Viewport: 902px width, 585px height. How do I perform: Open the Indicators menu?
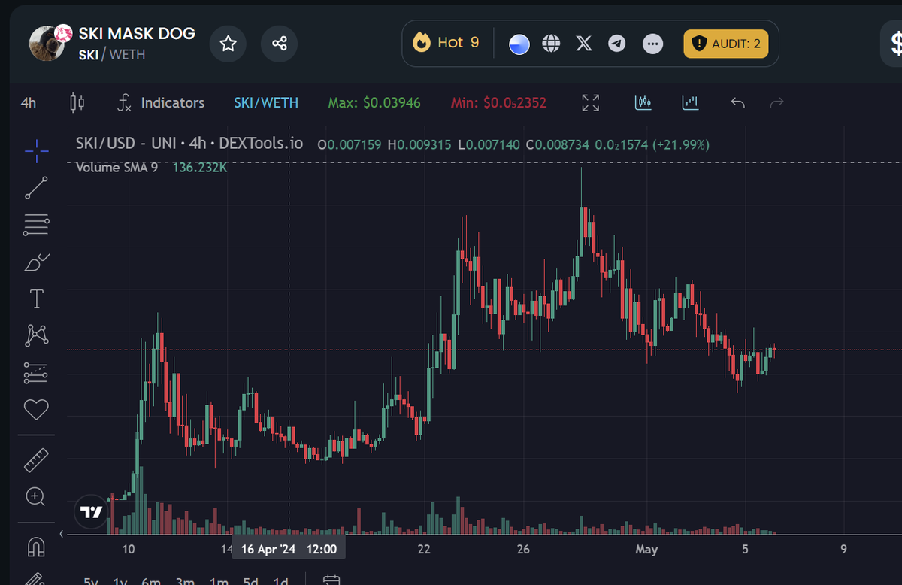click(x=161, y=103)
